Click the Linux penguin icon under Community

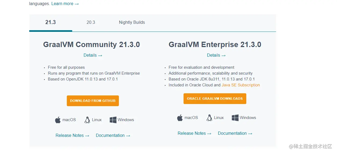click(x=87, y=120)
